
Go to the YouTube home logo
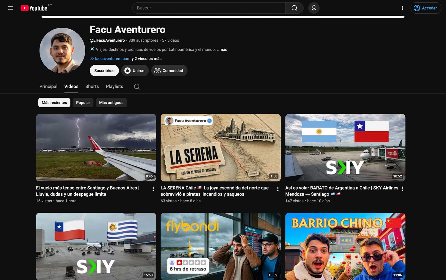click(x=34, y=8)
